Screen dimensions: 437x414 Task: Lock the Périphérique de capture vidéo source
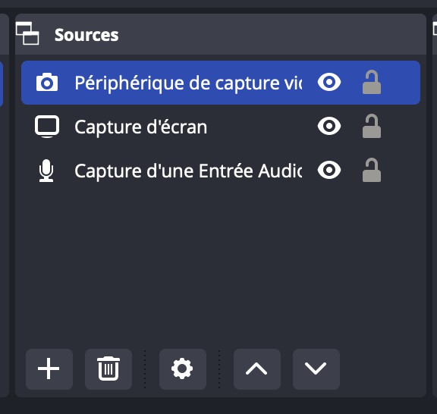click(x=372, y=82)
